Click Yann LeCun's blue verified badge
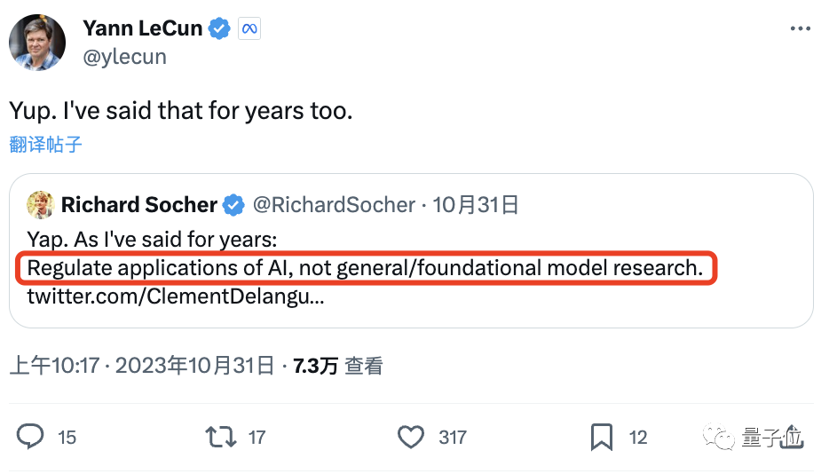Viewport: 829px width, 474px height. tap(219, 28)
